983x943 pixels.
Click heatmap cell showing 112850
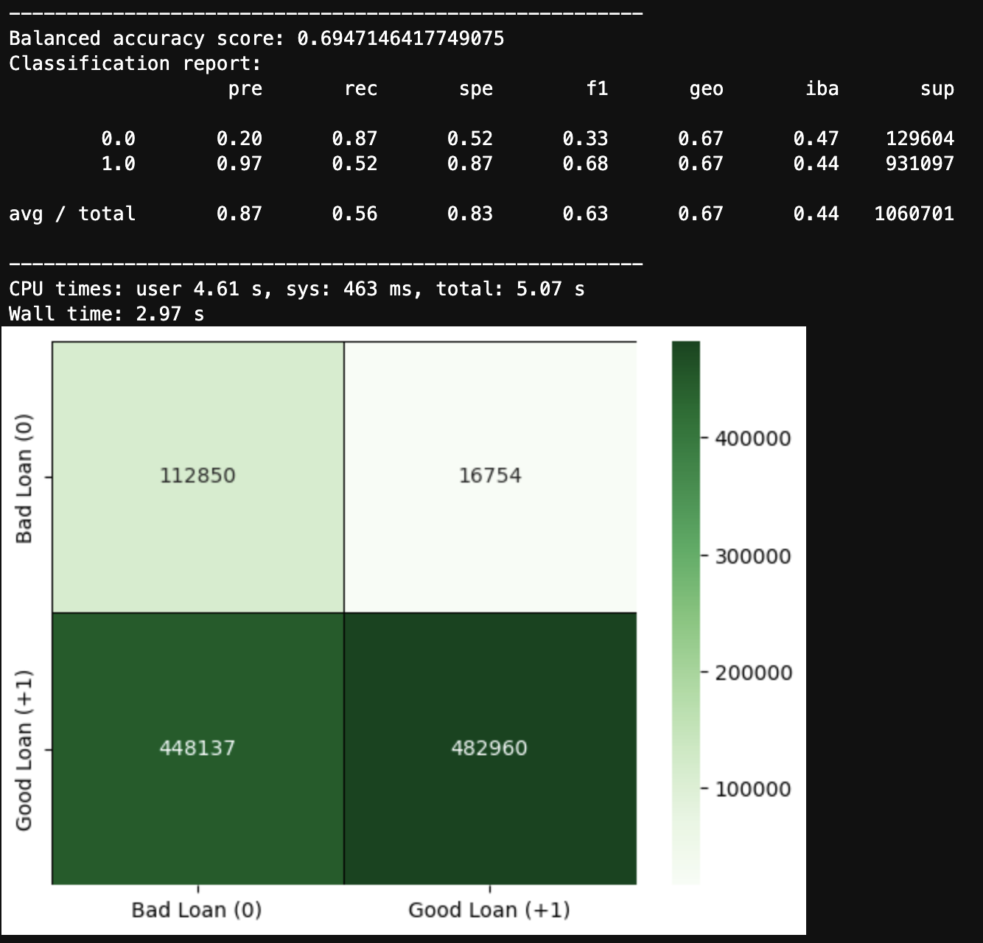click(x=197, y=477)
